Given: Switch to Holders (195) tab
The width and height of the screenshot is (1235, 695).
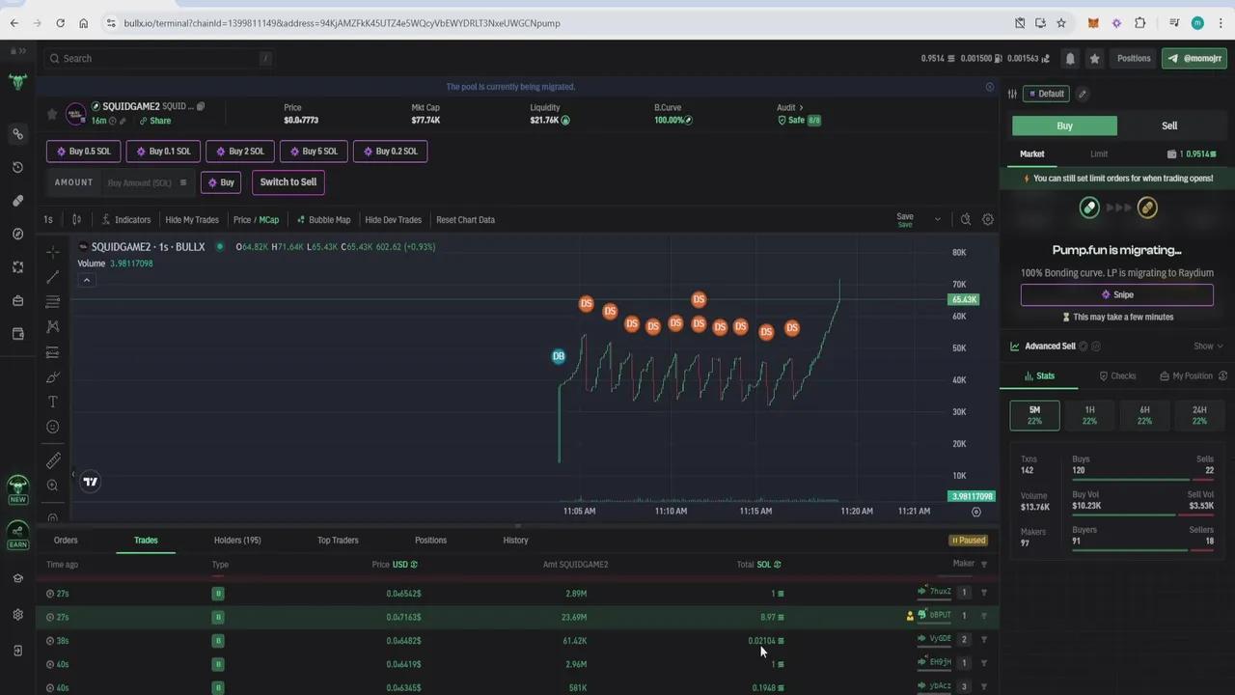Looking at the screenshot, I should point(237,541).
